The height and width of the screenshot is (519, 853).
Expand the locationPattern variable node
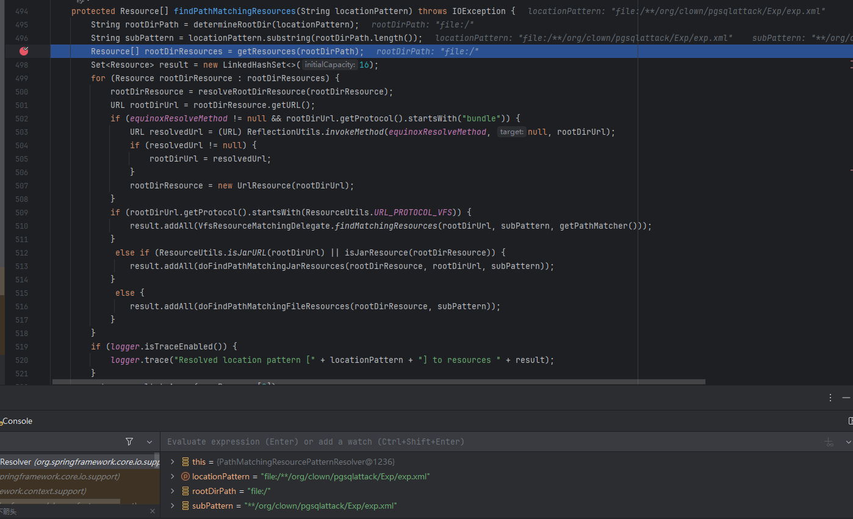click(173, 476)
